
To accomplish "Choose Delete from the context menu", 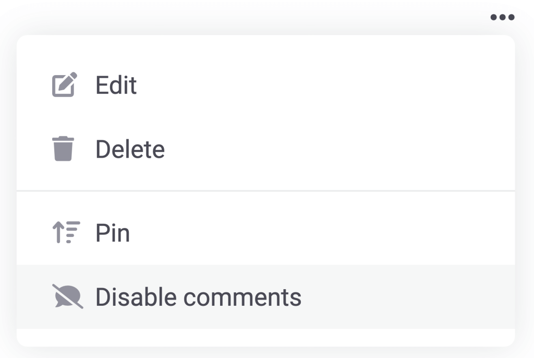I will point(265,149).
